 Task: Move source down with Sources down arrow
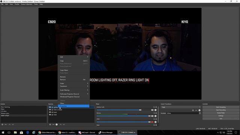click(64, 124)
